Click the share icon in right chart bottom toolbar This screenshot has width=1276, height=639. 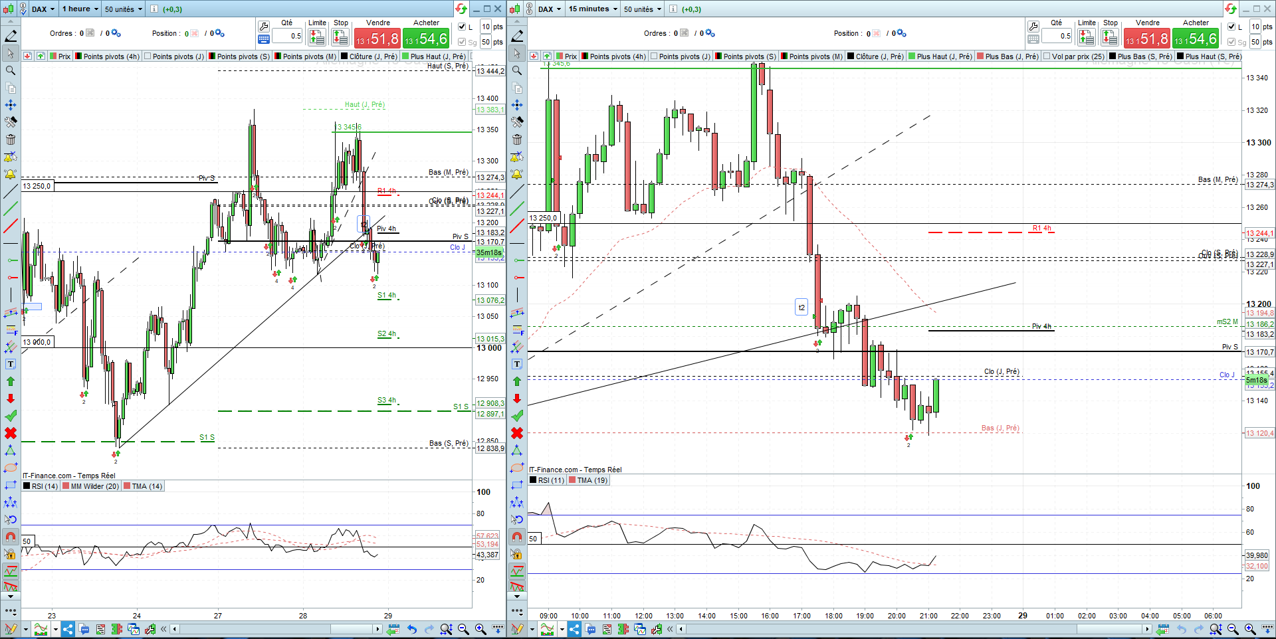[574, 629]
